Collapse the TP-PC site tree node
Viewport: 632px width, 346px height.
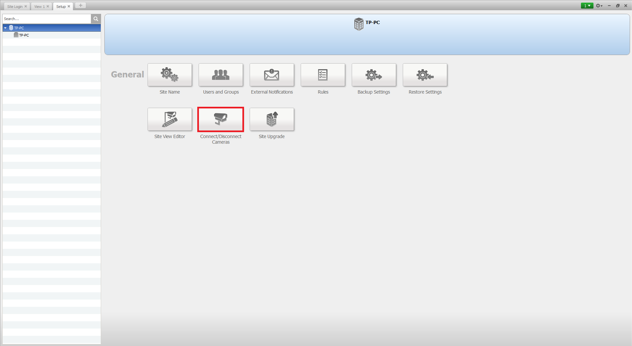5,28
